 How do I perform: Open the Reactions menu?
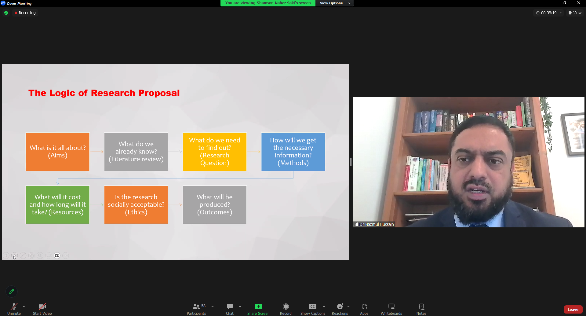pyautogui.click(x=340, y=309)
